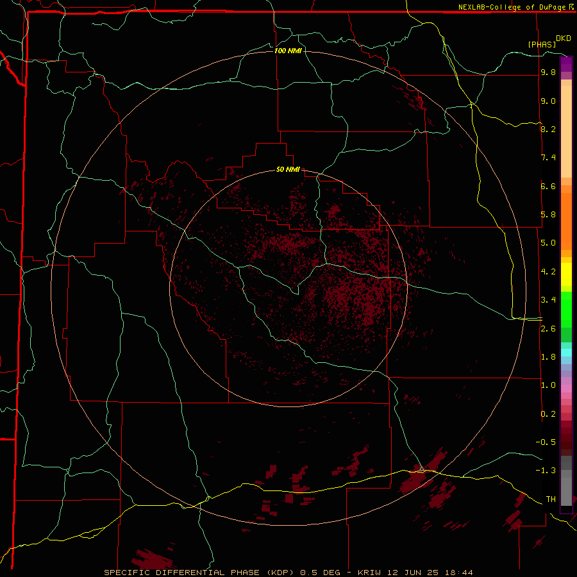This screenshot has width=577, height=577.
Task: Click the 50 NMI range ring label
Action: pyautogui.click(x=288, y=169)
